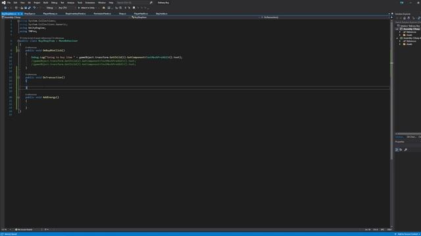Viewport: 421px width, 236px height.
Task: Click the 'No issues found' status indicator
Action: pos(24,229)
